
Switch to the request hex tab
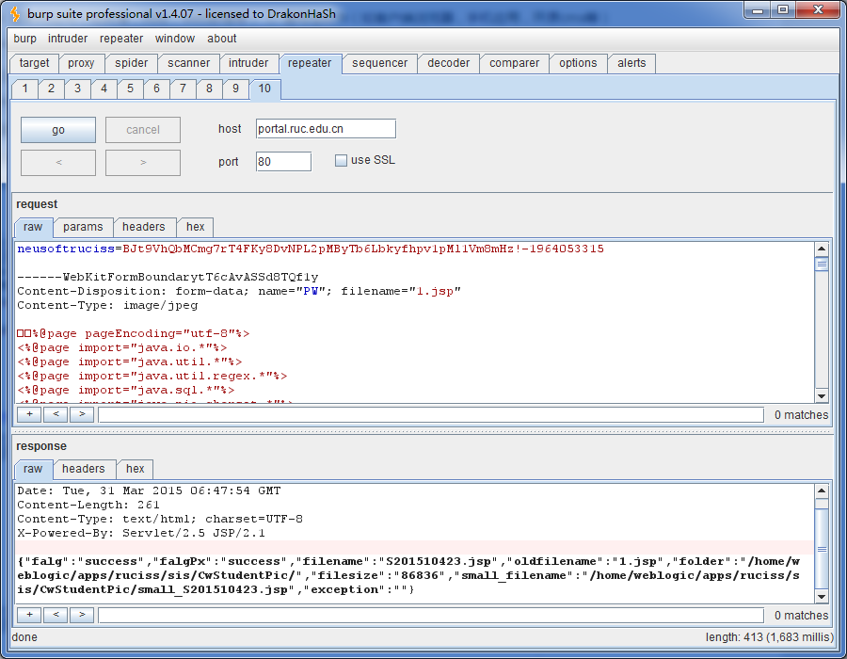195,228
